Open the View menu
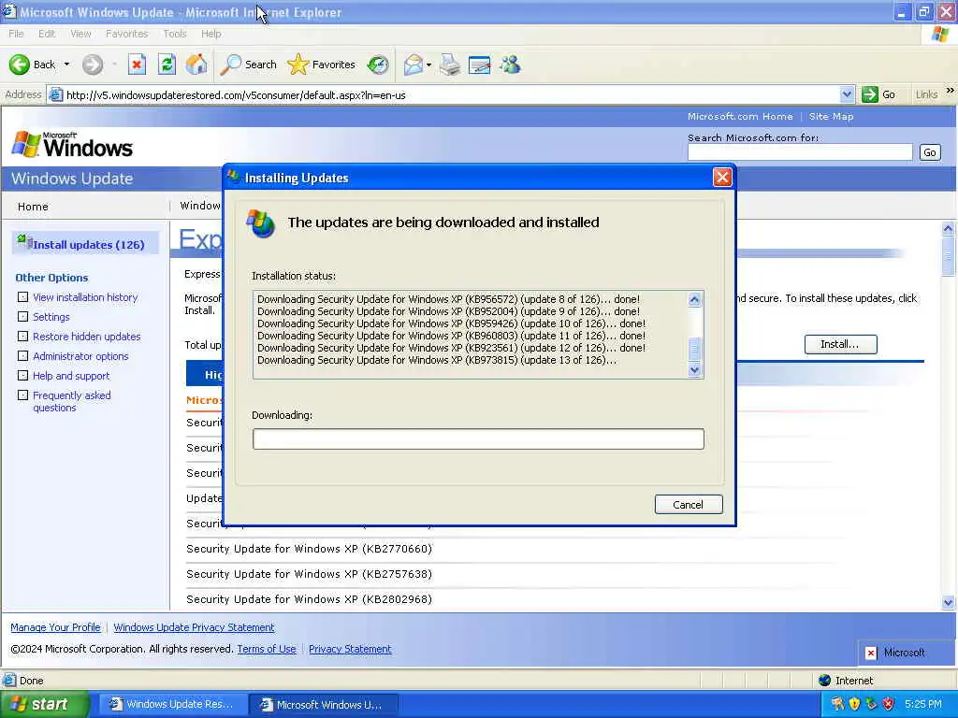 point(80,34)
